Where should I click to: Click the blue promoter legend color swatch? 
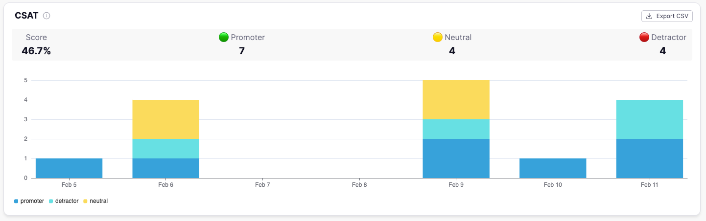(16, 201)
